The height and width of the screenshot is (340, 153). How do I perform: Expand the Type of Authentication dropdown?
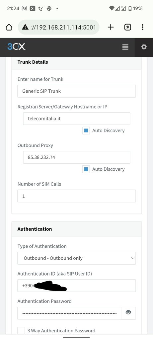tap(76, 258)
